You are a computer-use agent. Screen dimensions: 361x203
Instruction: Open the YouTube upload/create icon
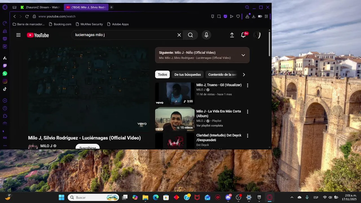click(232, 35)
